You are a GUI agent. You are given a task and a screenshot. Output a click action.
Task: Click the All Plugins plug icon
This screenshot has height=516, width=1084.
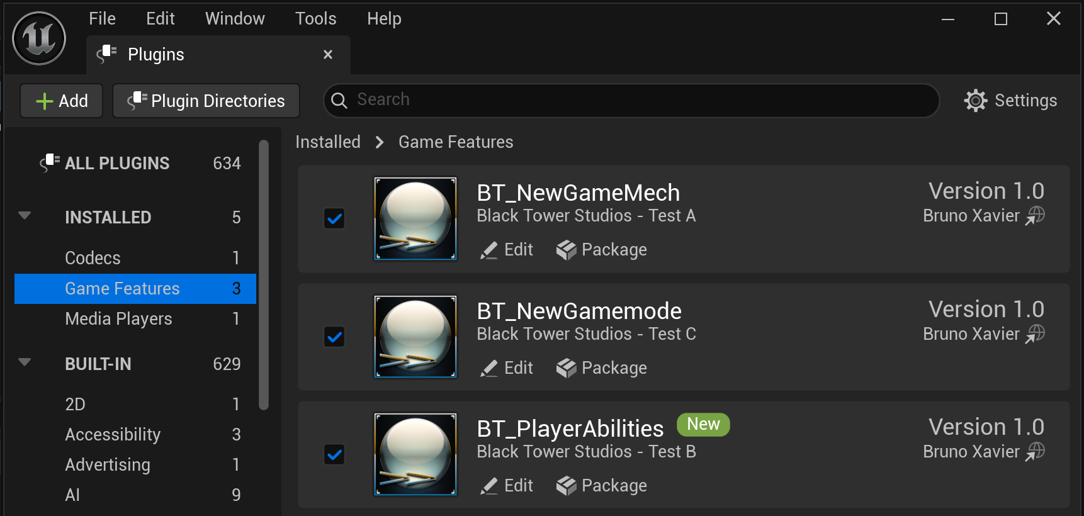click(50, 163)
